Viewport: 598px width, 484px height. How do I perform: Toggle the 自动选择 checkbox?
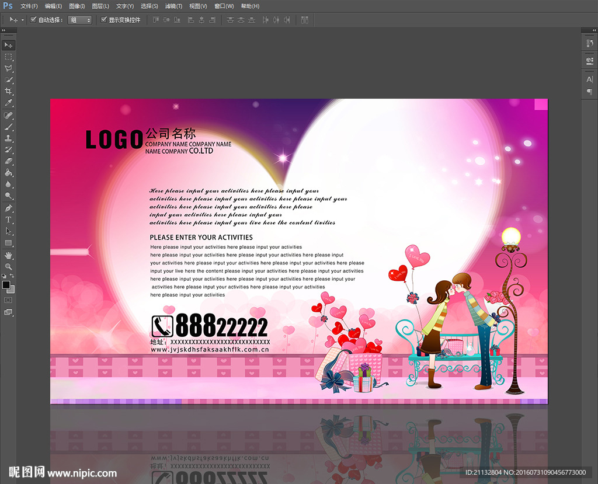click(33, 19)
